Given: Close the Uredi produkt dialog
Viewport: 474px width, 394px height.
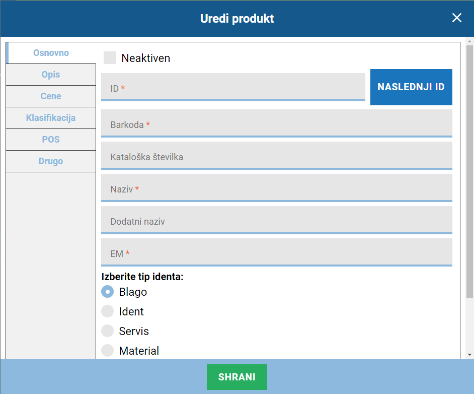Looking at the screenshot, I should [x=456, y=18].
